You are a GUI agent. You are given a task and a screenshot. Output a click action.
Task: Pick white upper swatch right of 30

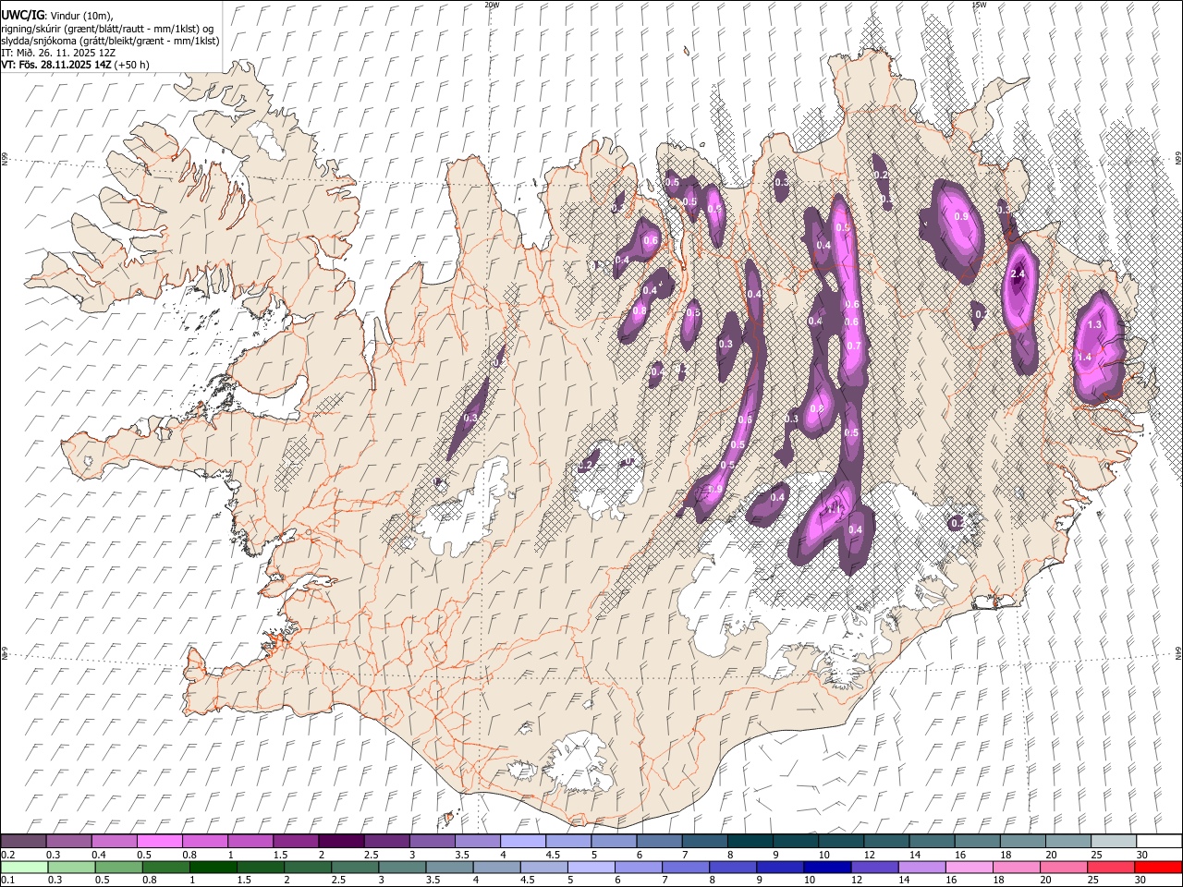tap(1160, 841)
